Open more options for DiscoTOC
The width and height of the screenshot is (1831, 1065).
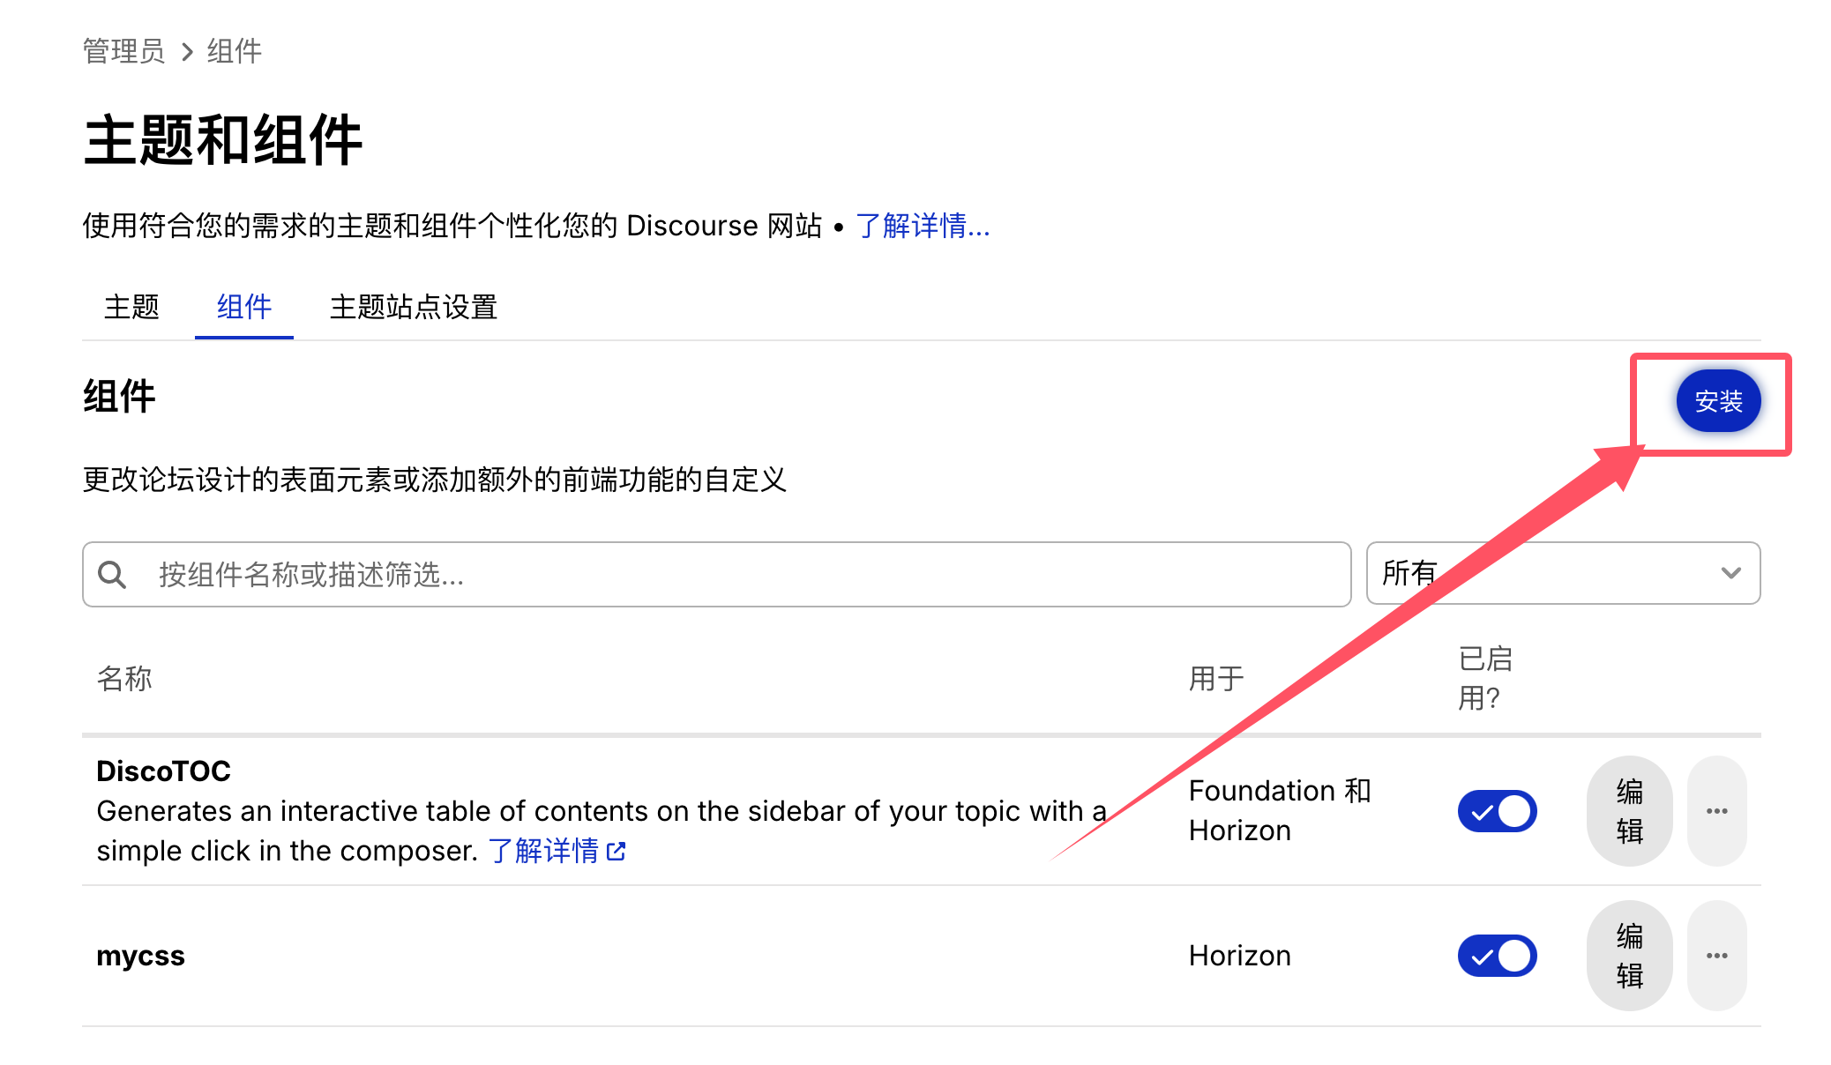tap(1716, 811)
